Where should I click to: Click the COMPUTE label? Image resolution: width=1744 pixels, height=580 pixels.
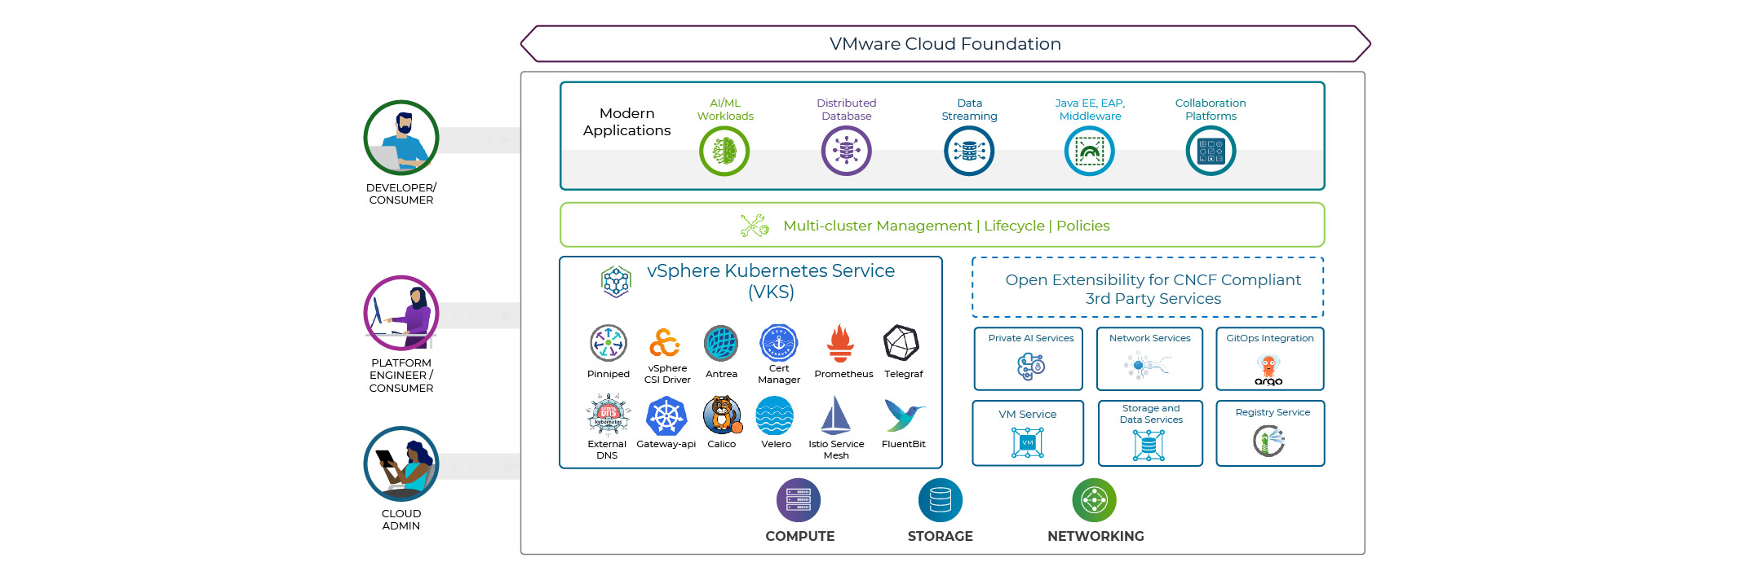800,536
